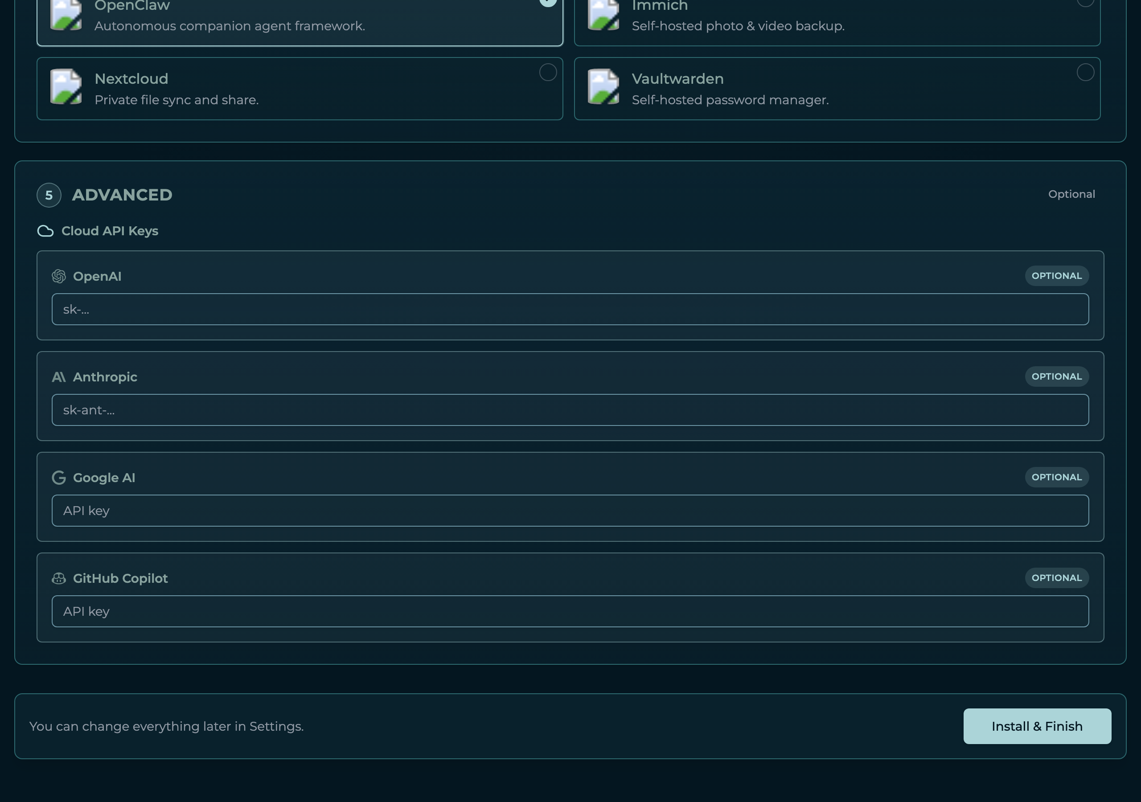Click 'You can change everything later' note

[x=167, y=726]
